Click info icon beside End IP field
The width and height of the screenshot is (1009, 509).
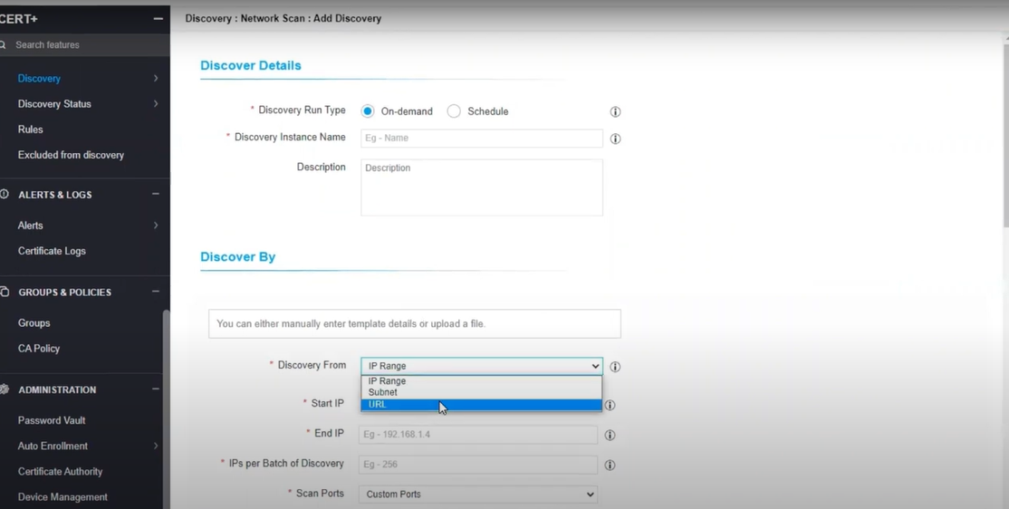(610, 435)
